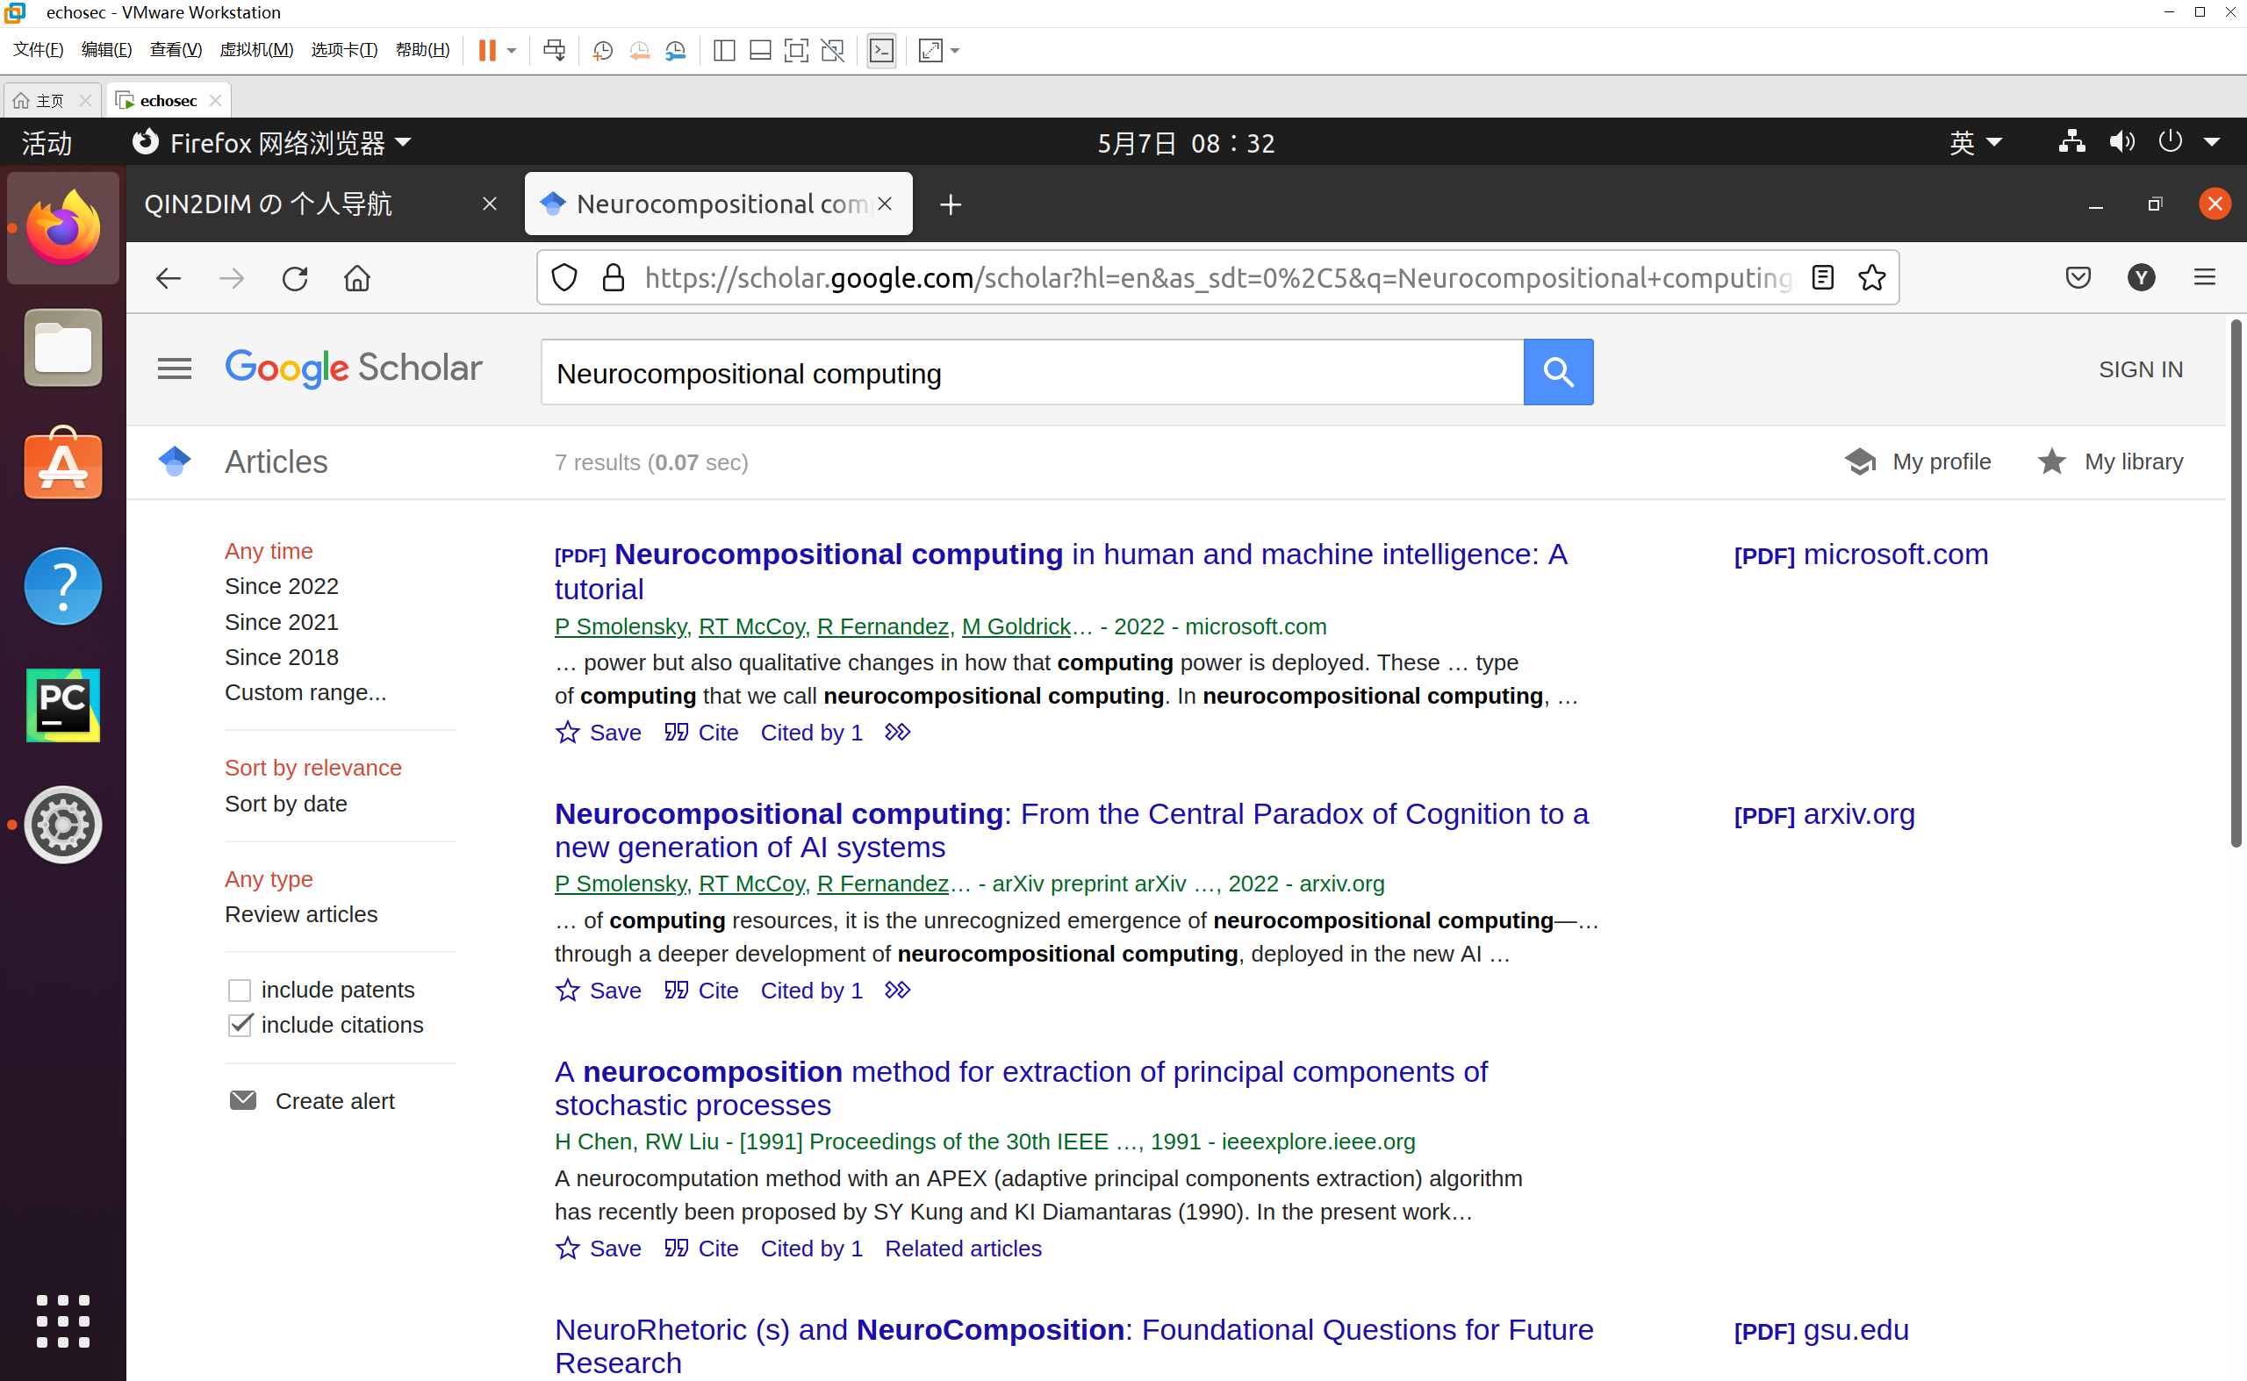Click the Firefox home button
This screenshot has height=1381, width=2247.
point(356,277)
